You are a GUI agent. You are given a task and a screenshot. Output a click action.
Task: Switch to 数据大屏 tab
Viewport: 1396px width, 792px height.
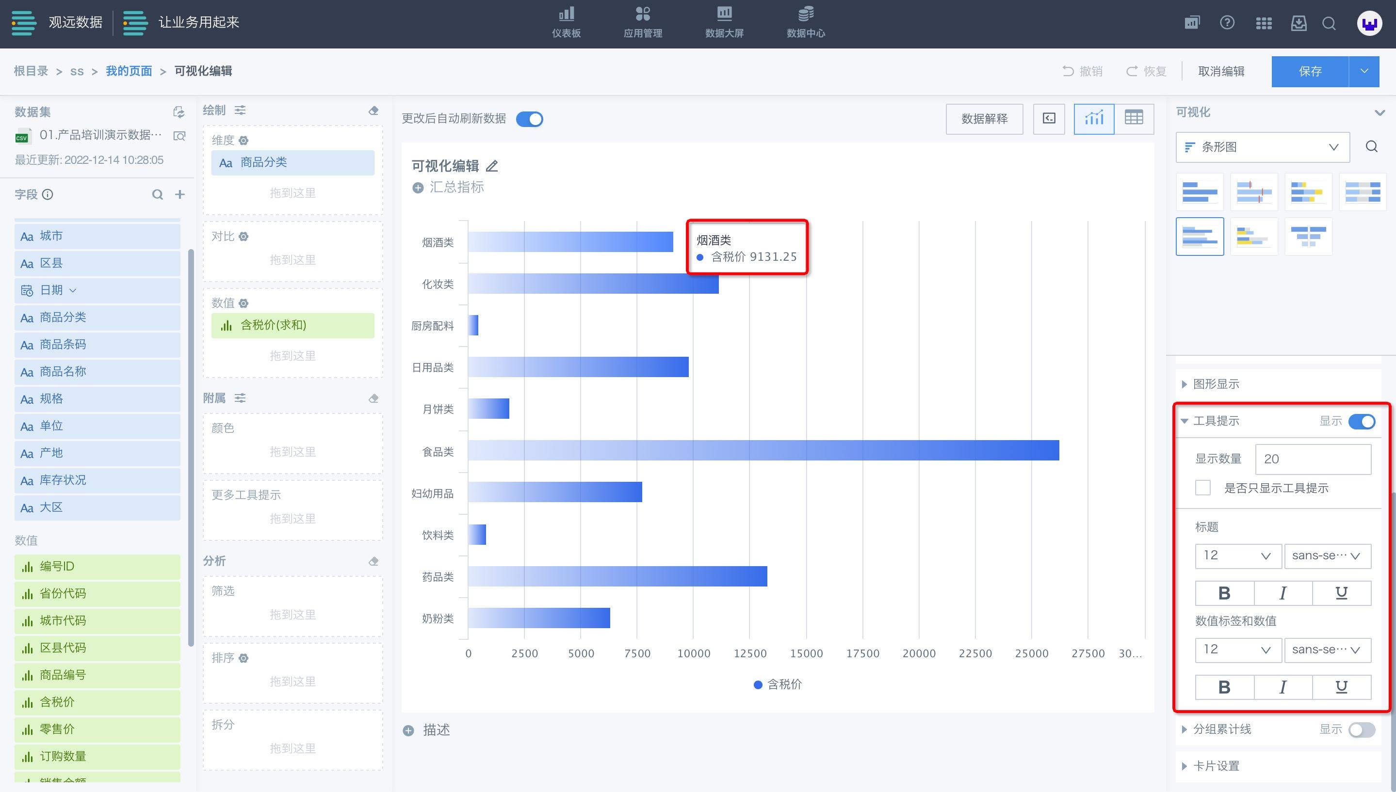click(x=724, y=23)
